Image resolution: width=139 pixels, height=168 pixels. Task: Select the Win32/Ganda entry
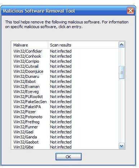(25, 137)
